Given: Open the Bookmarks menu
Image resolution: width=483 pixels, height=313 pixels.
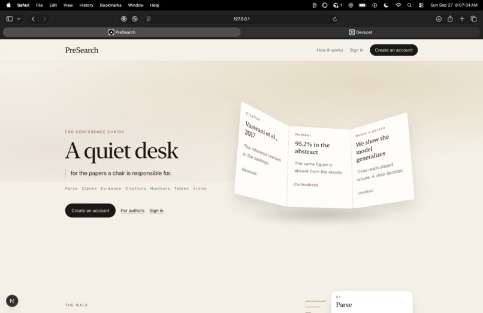Looking at the screenshot, I should (x=111, y=5).
